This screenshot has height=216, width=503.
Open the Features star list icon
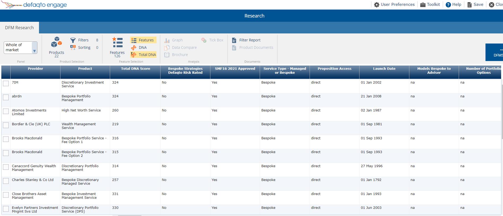(x=117, y=42)
